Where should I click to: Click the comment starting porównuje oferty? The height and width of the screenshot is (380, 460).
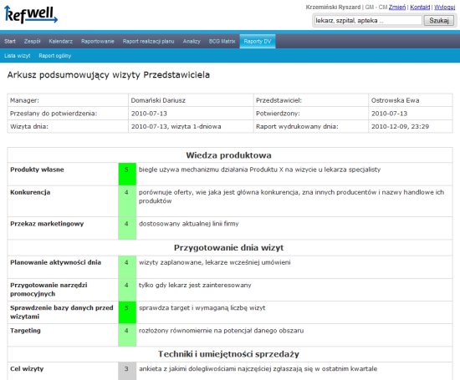pos(291,196)
